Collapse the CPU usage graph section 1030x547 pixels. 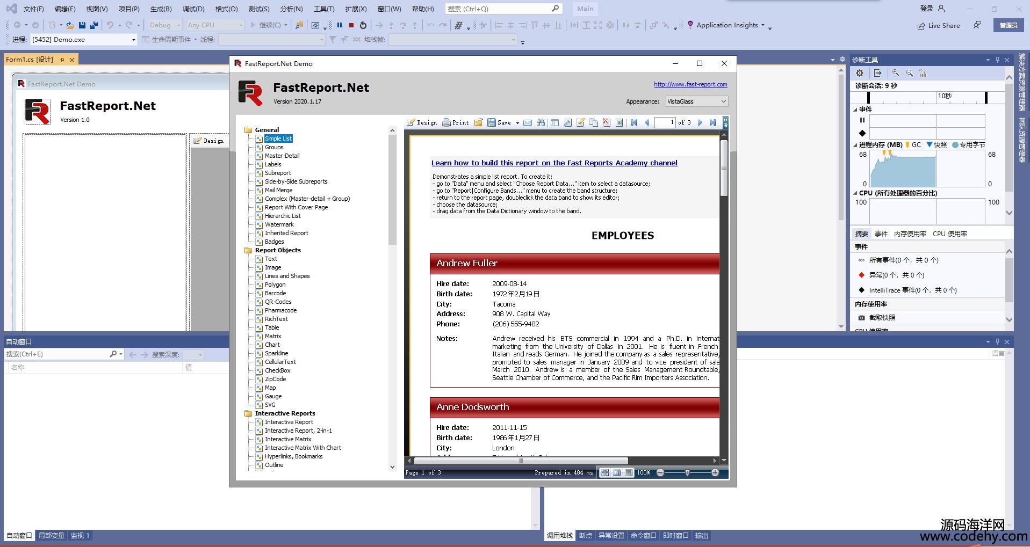855,193
